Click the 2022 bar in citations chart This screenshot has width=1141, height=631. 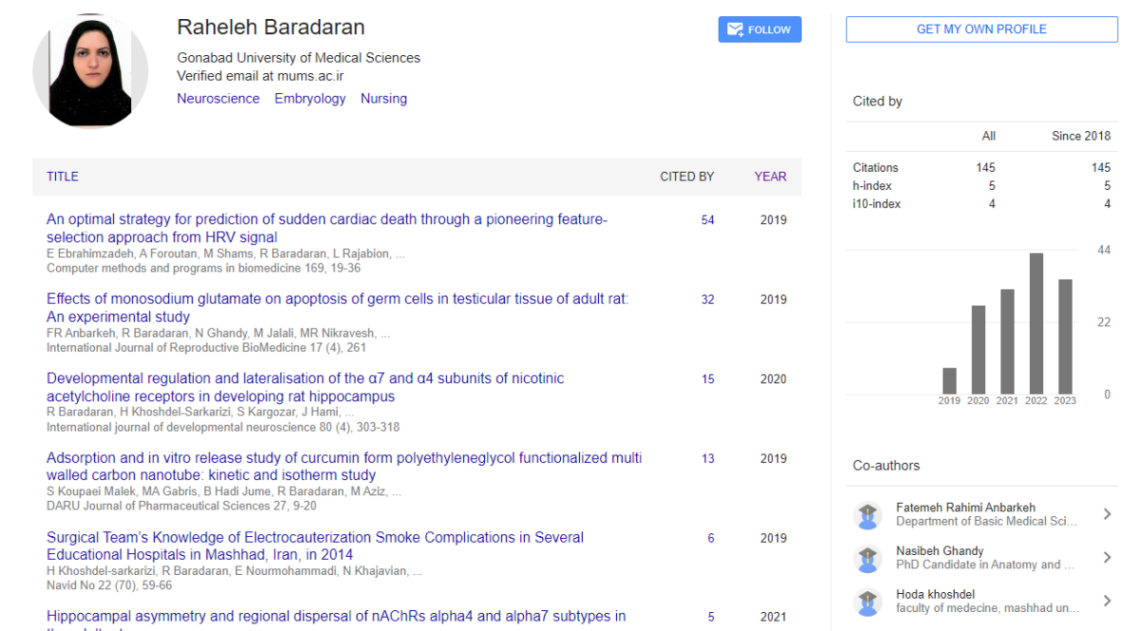tap(1036, 323)
